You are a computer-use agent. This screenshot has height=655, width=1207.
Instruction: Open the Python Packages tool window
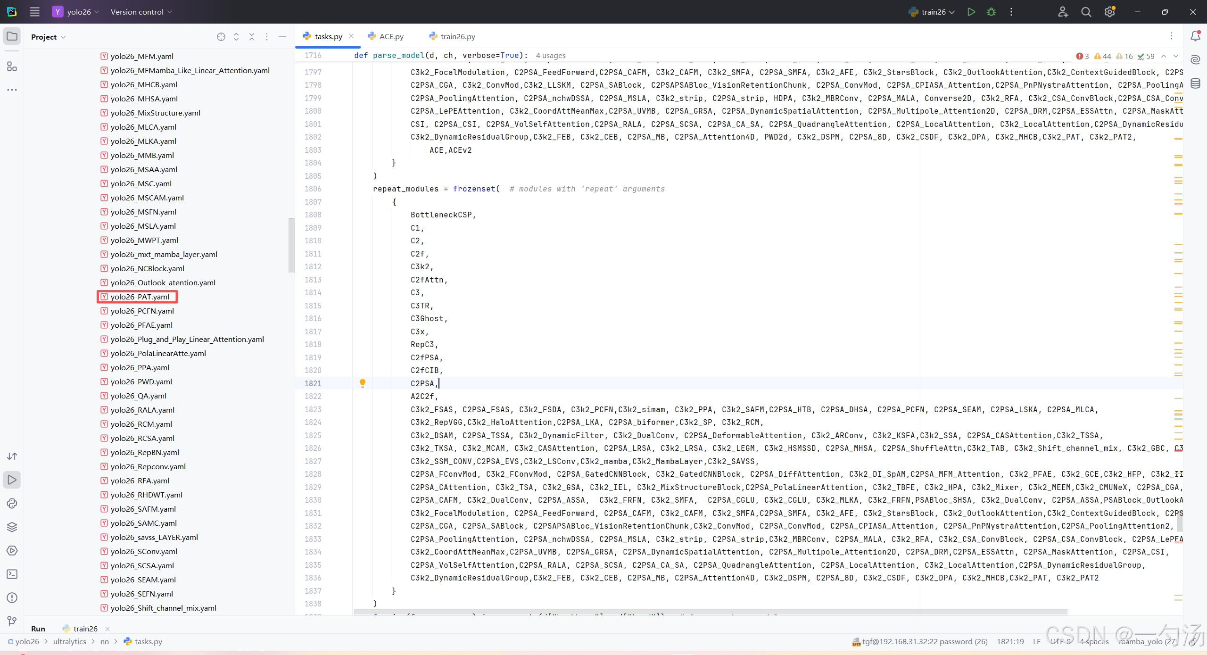click(x=12, y=527)
